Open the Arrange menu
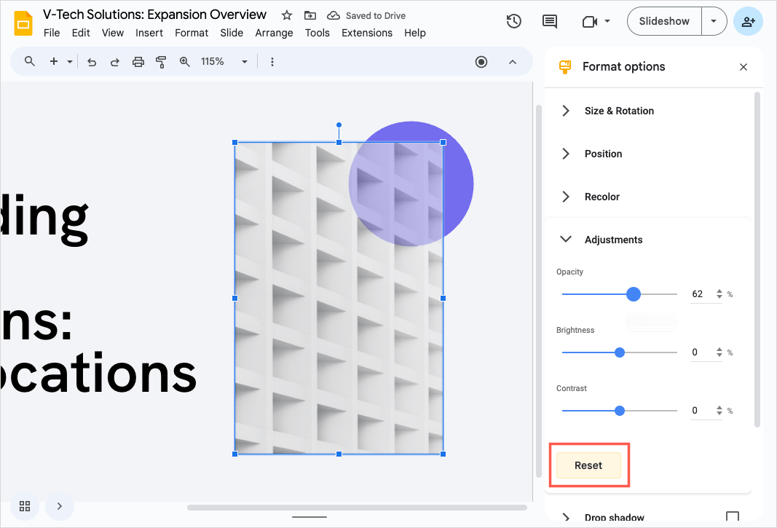 tap(274, 33)
